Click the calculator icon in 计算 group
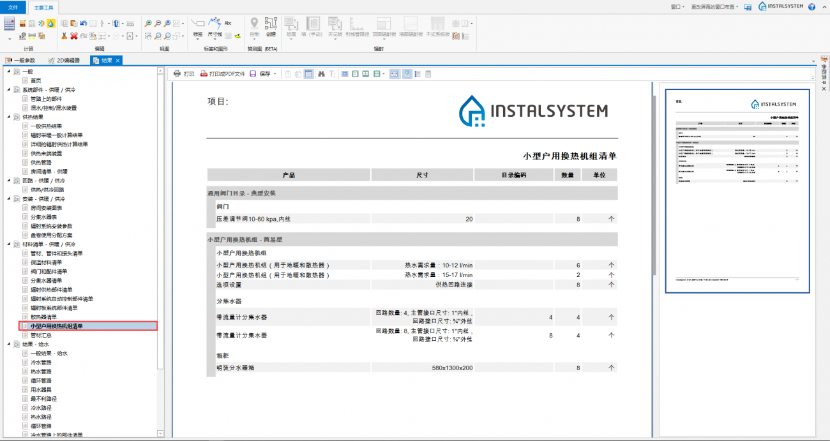830x441 pixels. pos(10,24)
